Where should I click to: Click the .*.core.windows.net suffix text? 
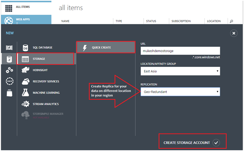(206, 57)
